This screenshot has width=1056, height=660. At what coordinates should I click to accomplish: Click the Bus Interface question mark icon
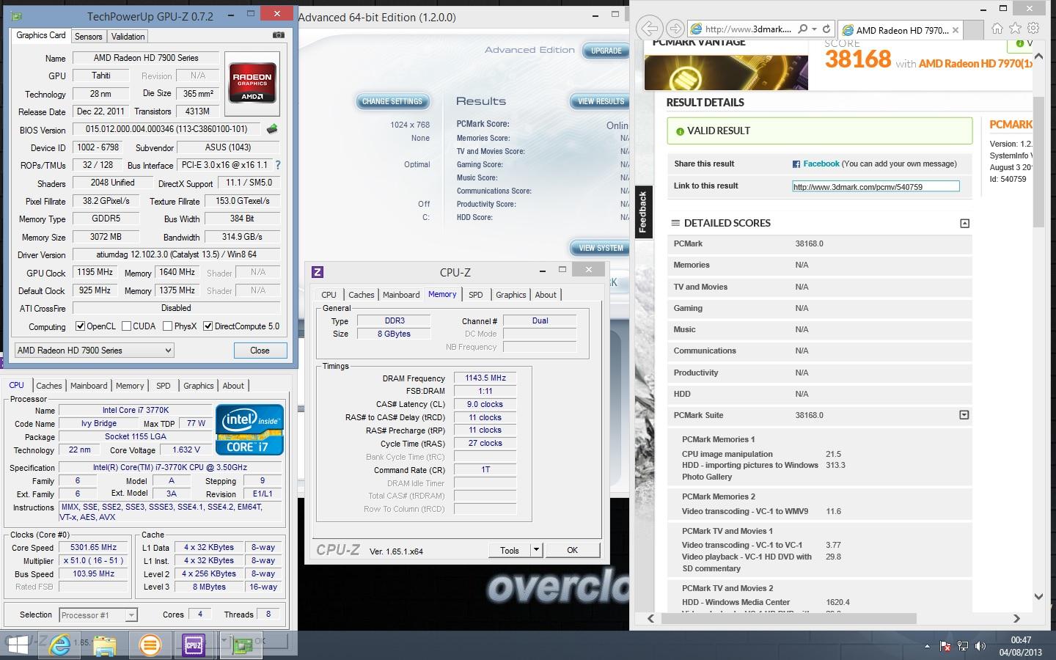278,165
